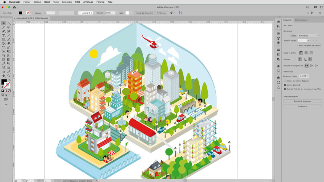This screenshot has height=182, width=324.
Task: Select the Selection arrow tool
Action: 4,23
